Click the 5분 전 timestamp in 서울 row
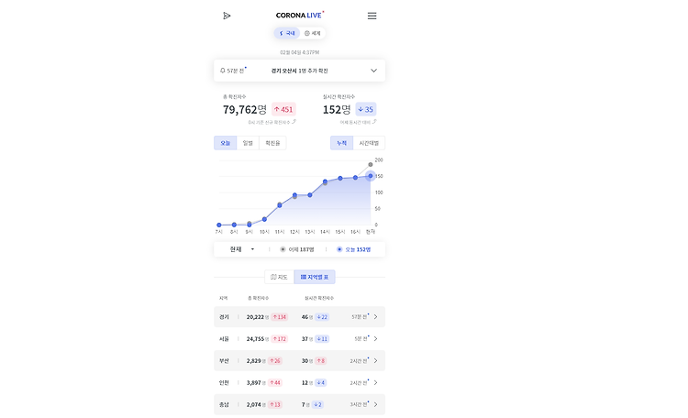This screenshot has width=688, height=418. (x=361, y=338)
